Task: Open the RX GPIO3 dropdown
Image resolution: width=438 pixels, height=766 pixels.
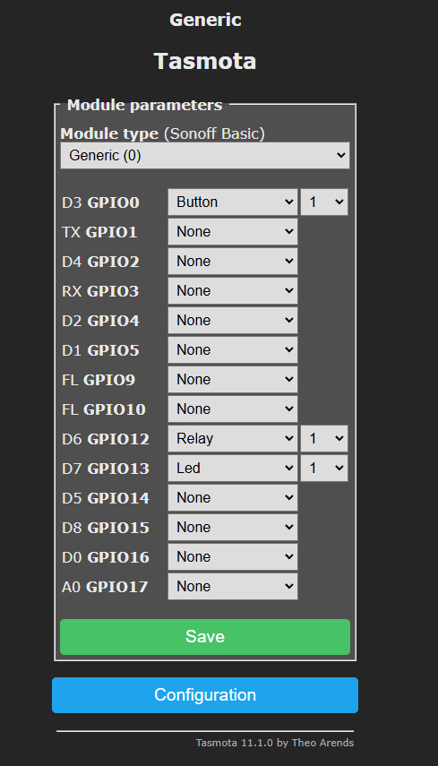Action: pos(233,290)
